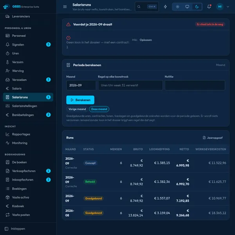The image size is (235, 235).
Task: Click loonheffing value € 1.557,07
Action: coord(162,199)
